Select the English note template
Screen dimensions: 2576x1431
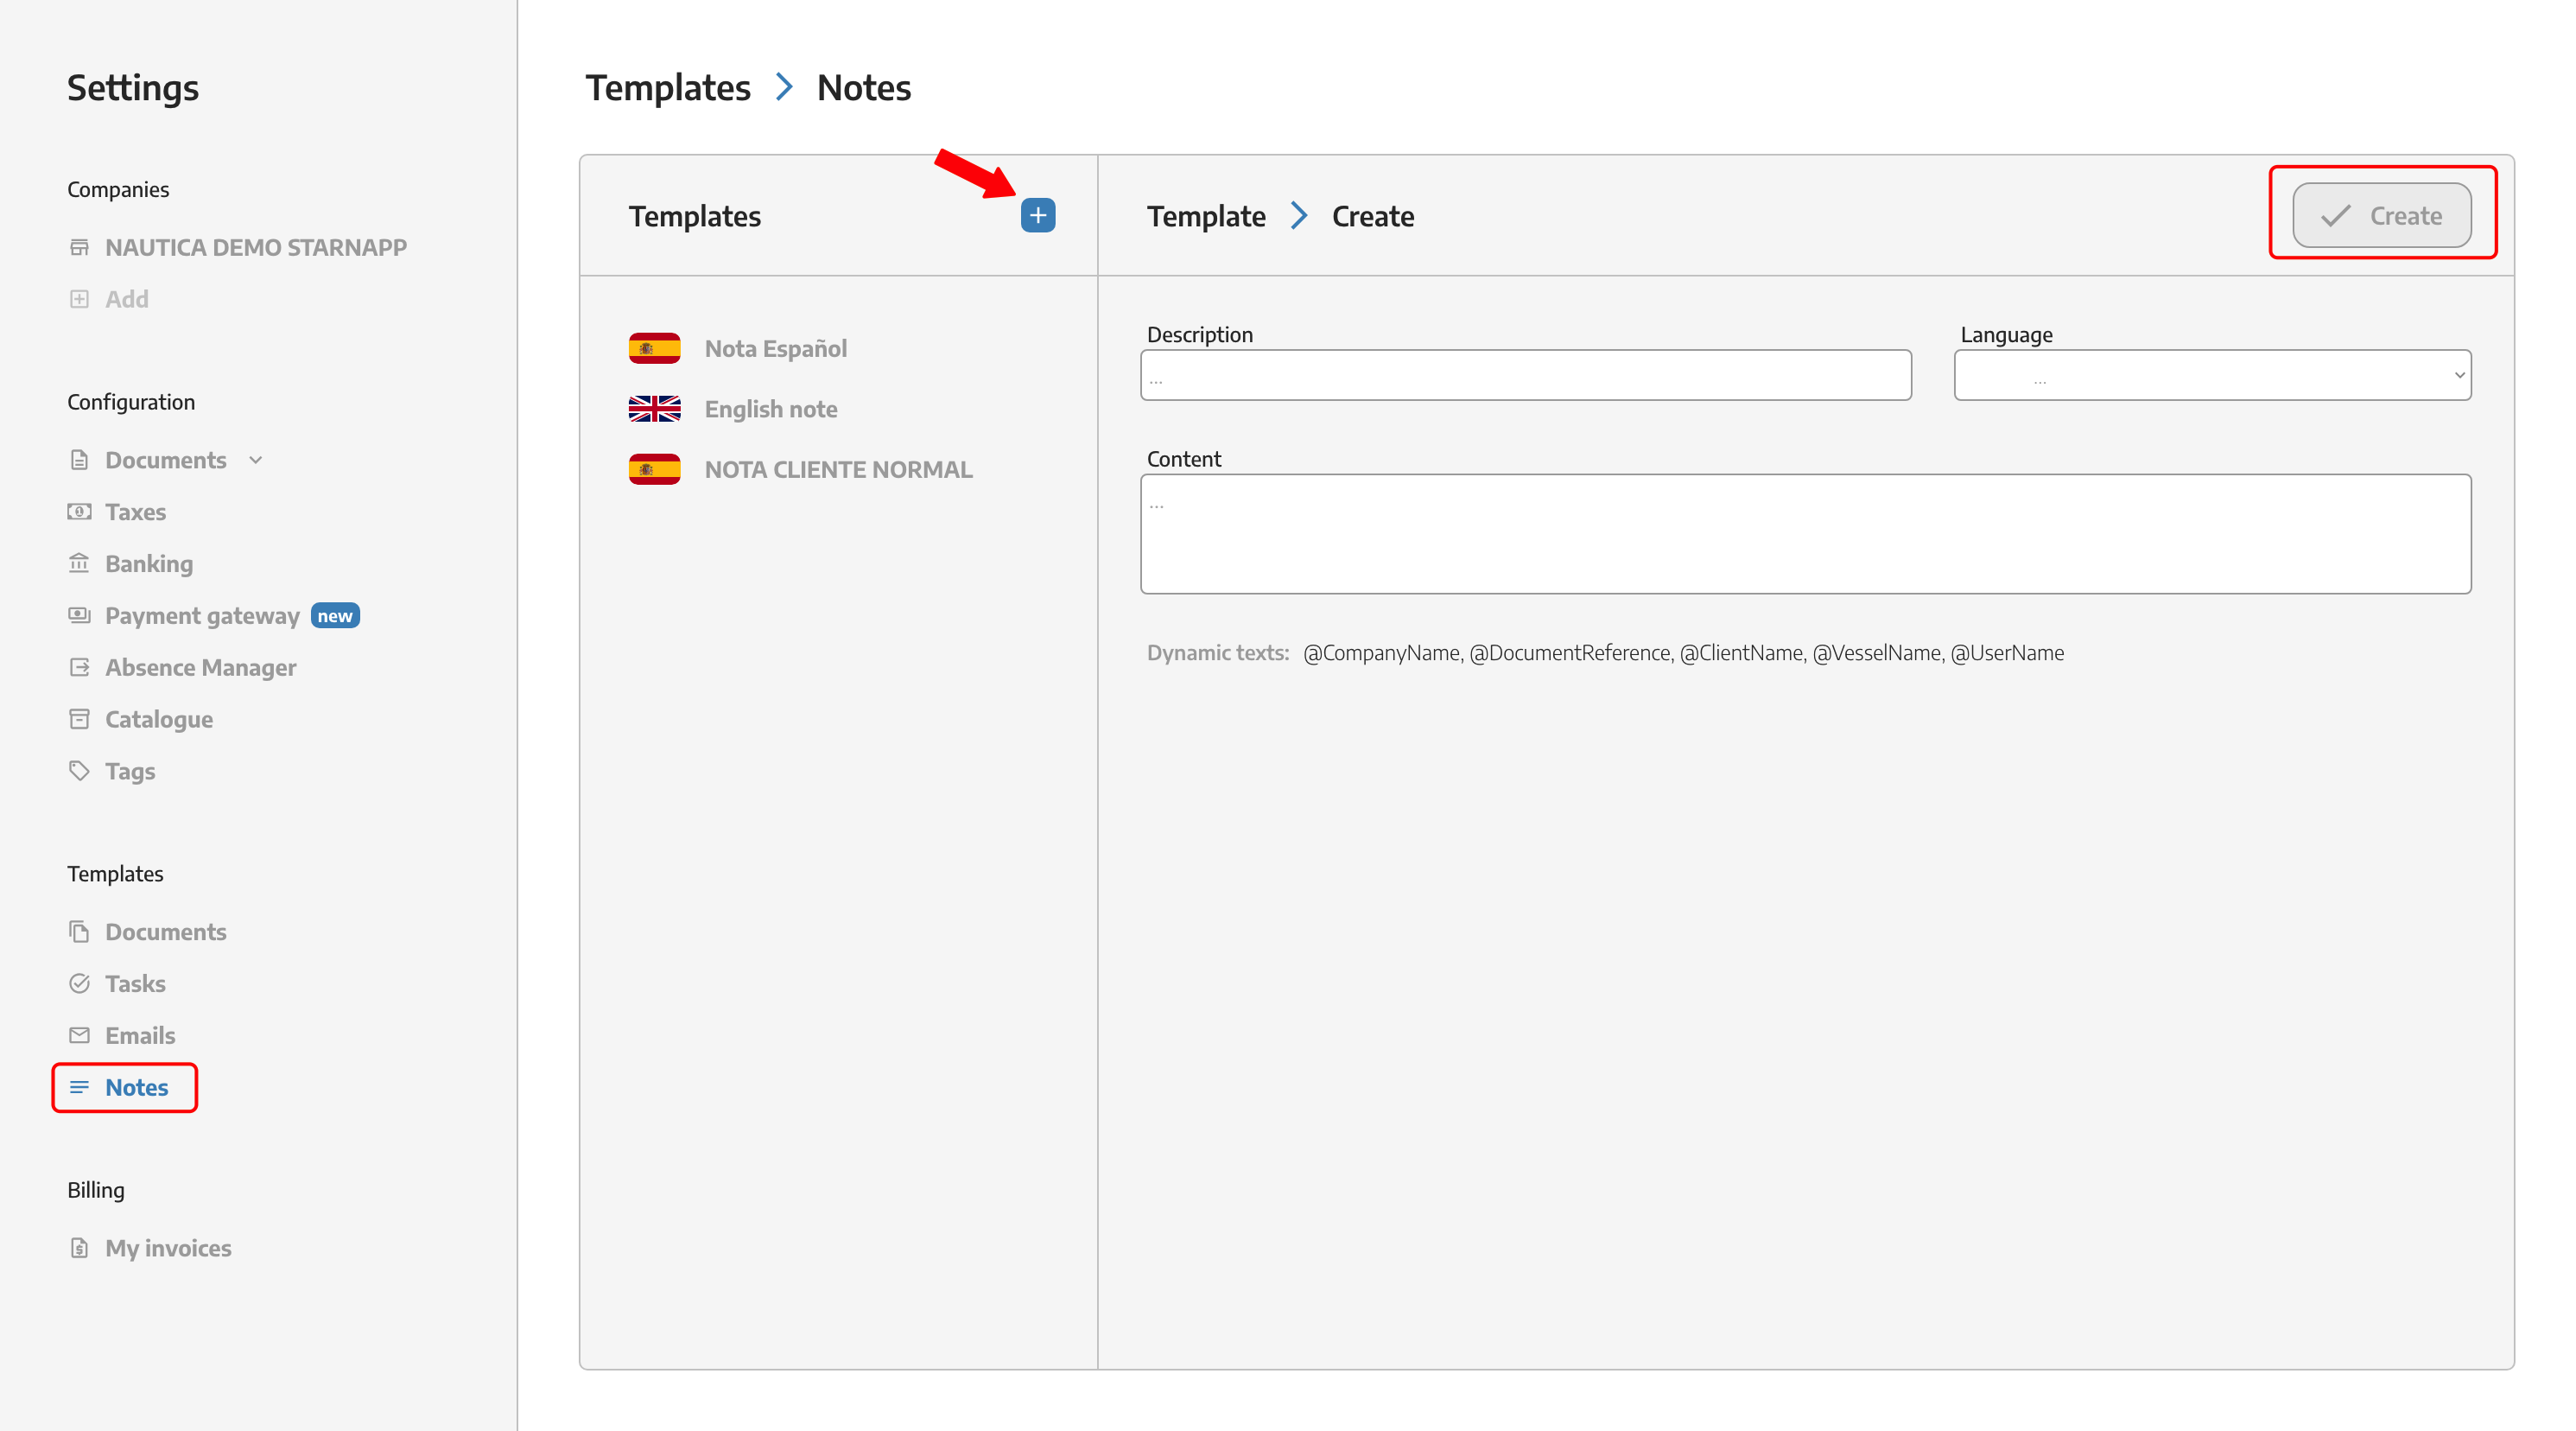pyautogui.click(x=771, y=409)
